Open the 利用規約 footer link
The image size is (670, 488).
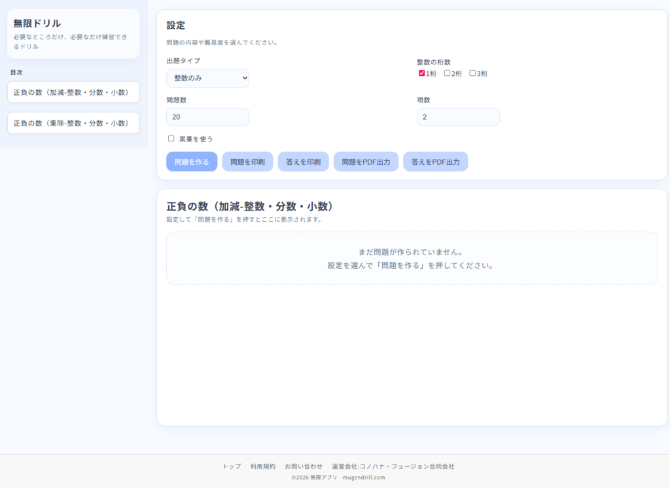pyautogui.click(x=262, y=466)
